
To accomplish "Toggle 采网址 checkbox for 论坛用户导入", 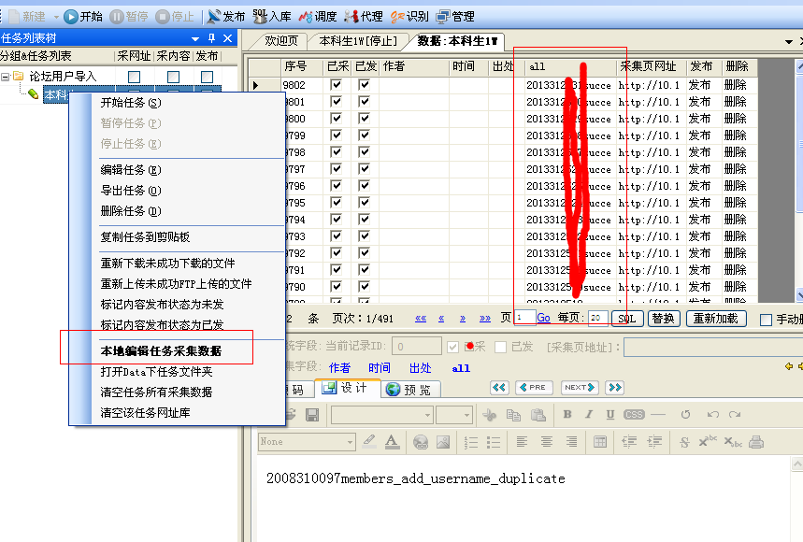I will (135, 77).
